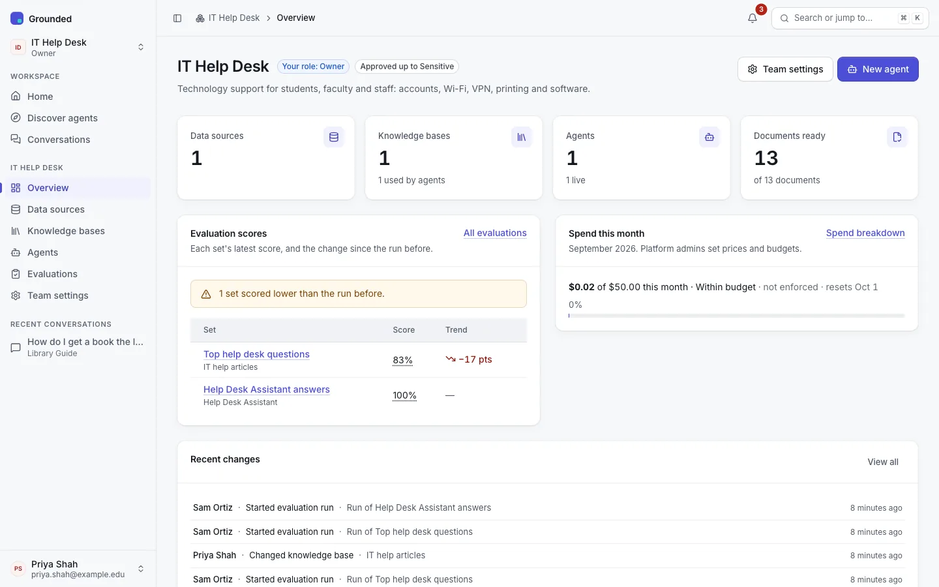Click the Score column header

pyautogui.click(x=404, y=330)
